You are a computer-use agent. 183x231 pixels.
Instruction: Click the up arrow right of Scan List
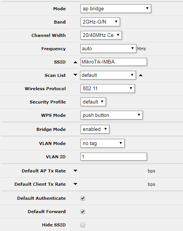tap(141, 75)
